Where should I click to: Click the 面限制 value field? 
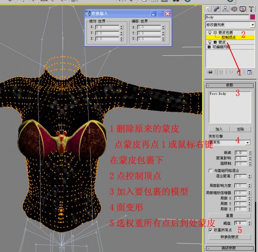pyautogui.click(x=241, y=164)
